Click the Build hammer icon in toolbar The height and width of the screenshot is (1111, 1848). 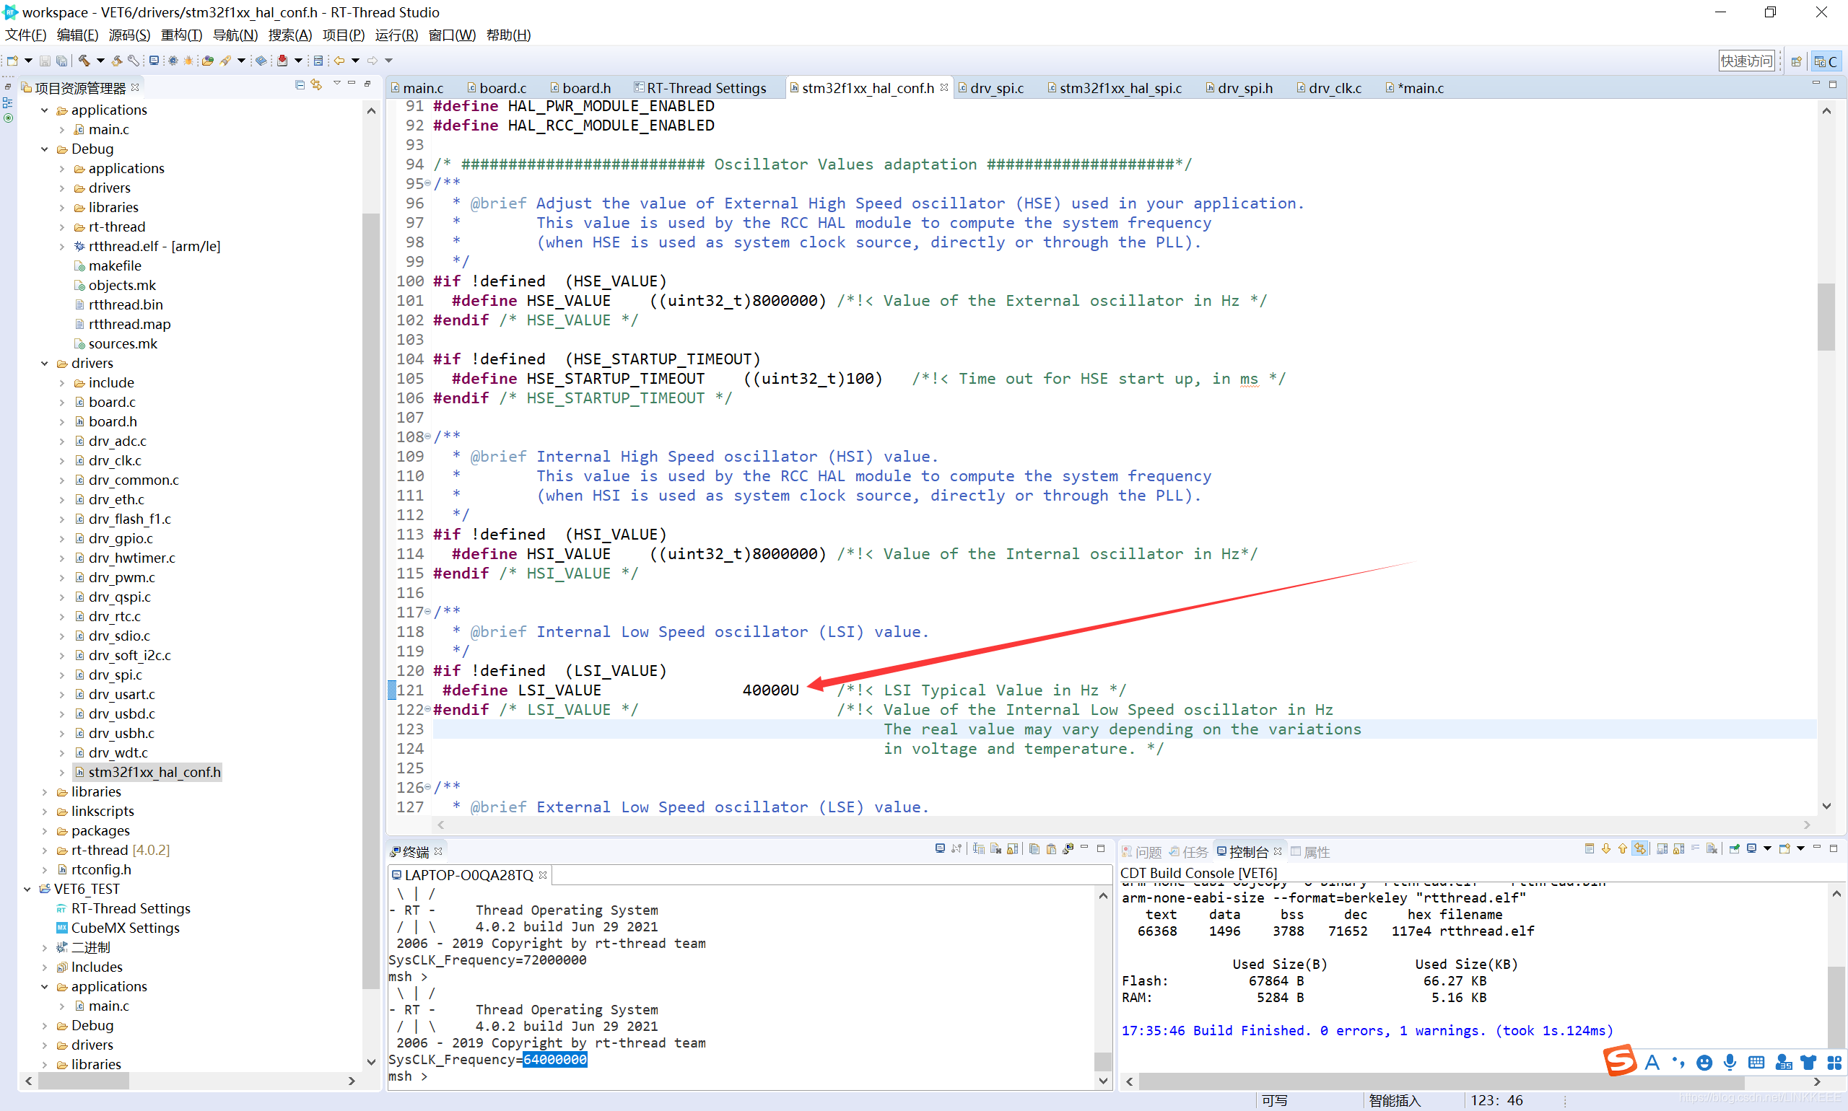84,61
